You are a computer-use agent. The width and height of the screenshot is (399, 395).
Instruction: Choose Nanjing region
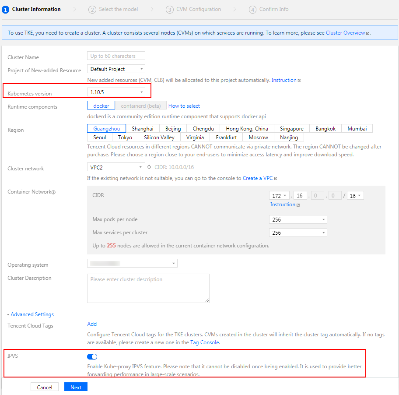click(289, 137)
